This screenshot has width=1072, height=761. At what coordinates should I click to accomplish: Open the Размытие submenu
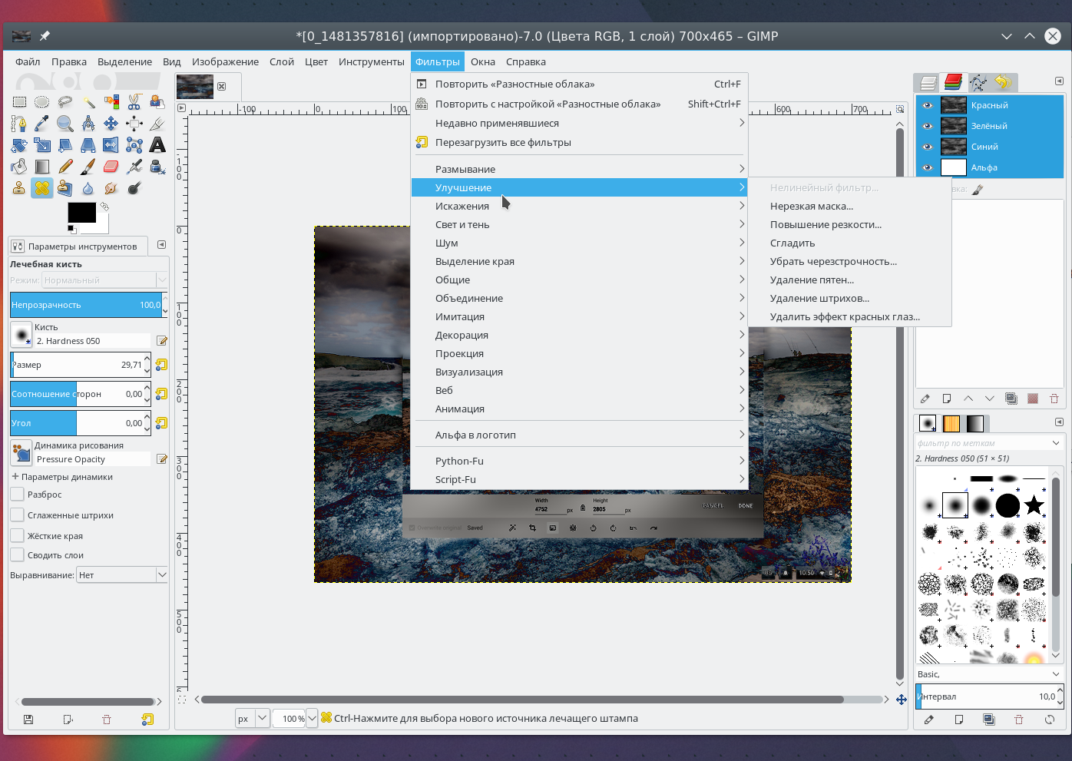pos(579,169)
